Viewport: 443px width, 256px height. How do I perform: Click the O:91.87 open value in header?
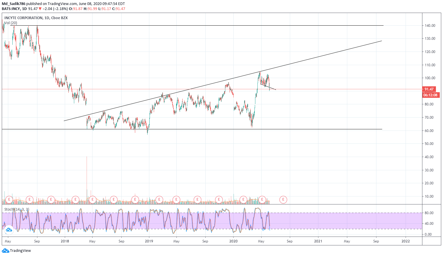[x=76, y=9]
